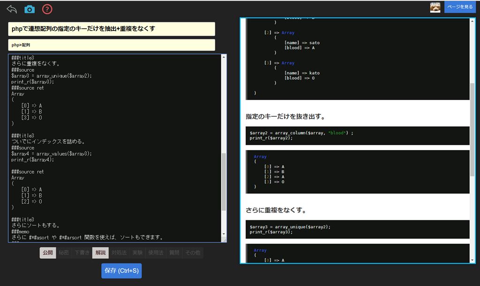Click the blue camera icon

[x=30, y=9]
